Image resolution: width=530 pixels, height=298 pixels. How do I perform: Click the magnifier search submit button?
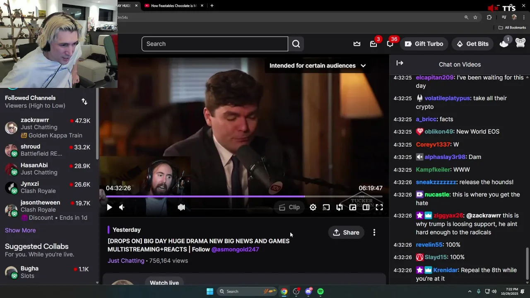(296, 44)
